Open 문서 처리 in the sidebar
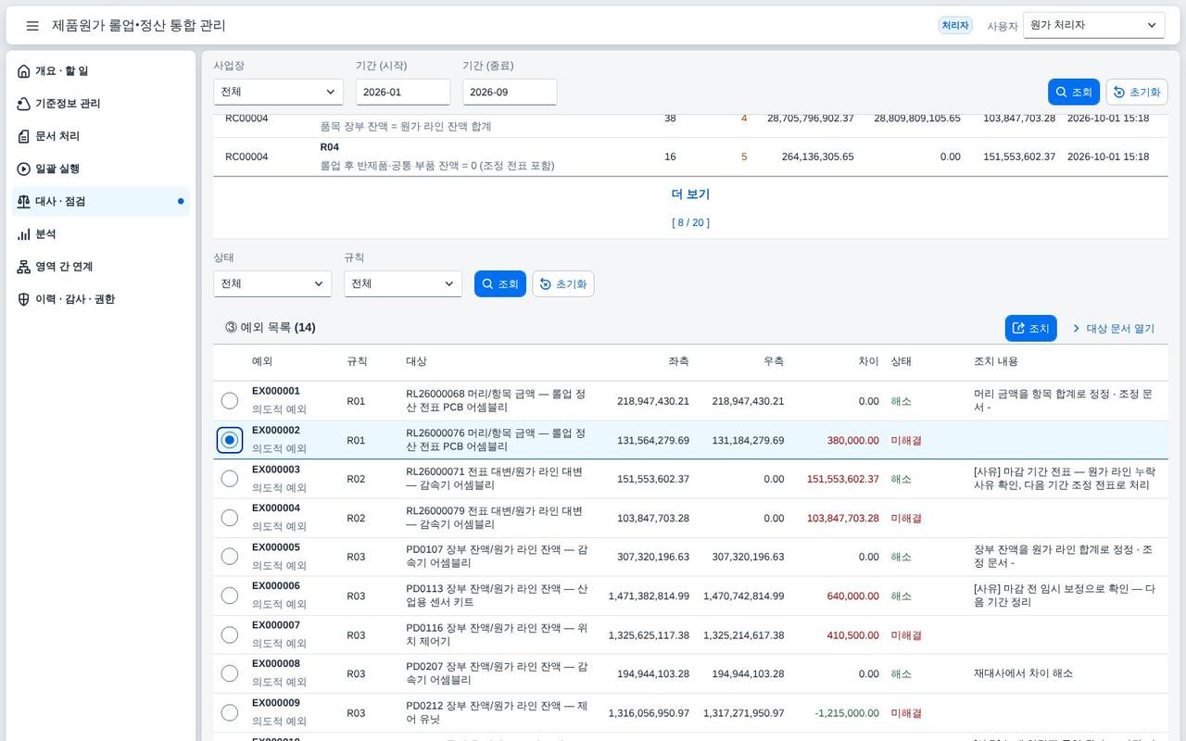The height and width of the screenshot is (741, 1186). coord(101,136)
